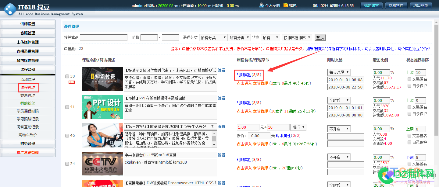The width and height of the screenshot is (439, 187).
Task: Tick the checkbox for course 38
Action: point(67,76)
